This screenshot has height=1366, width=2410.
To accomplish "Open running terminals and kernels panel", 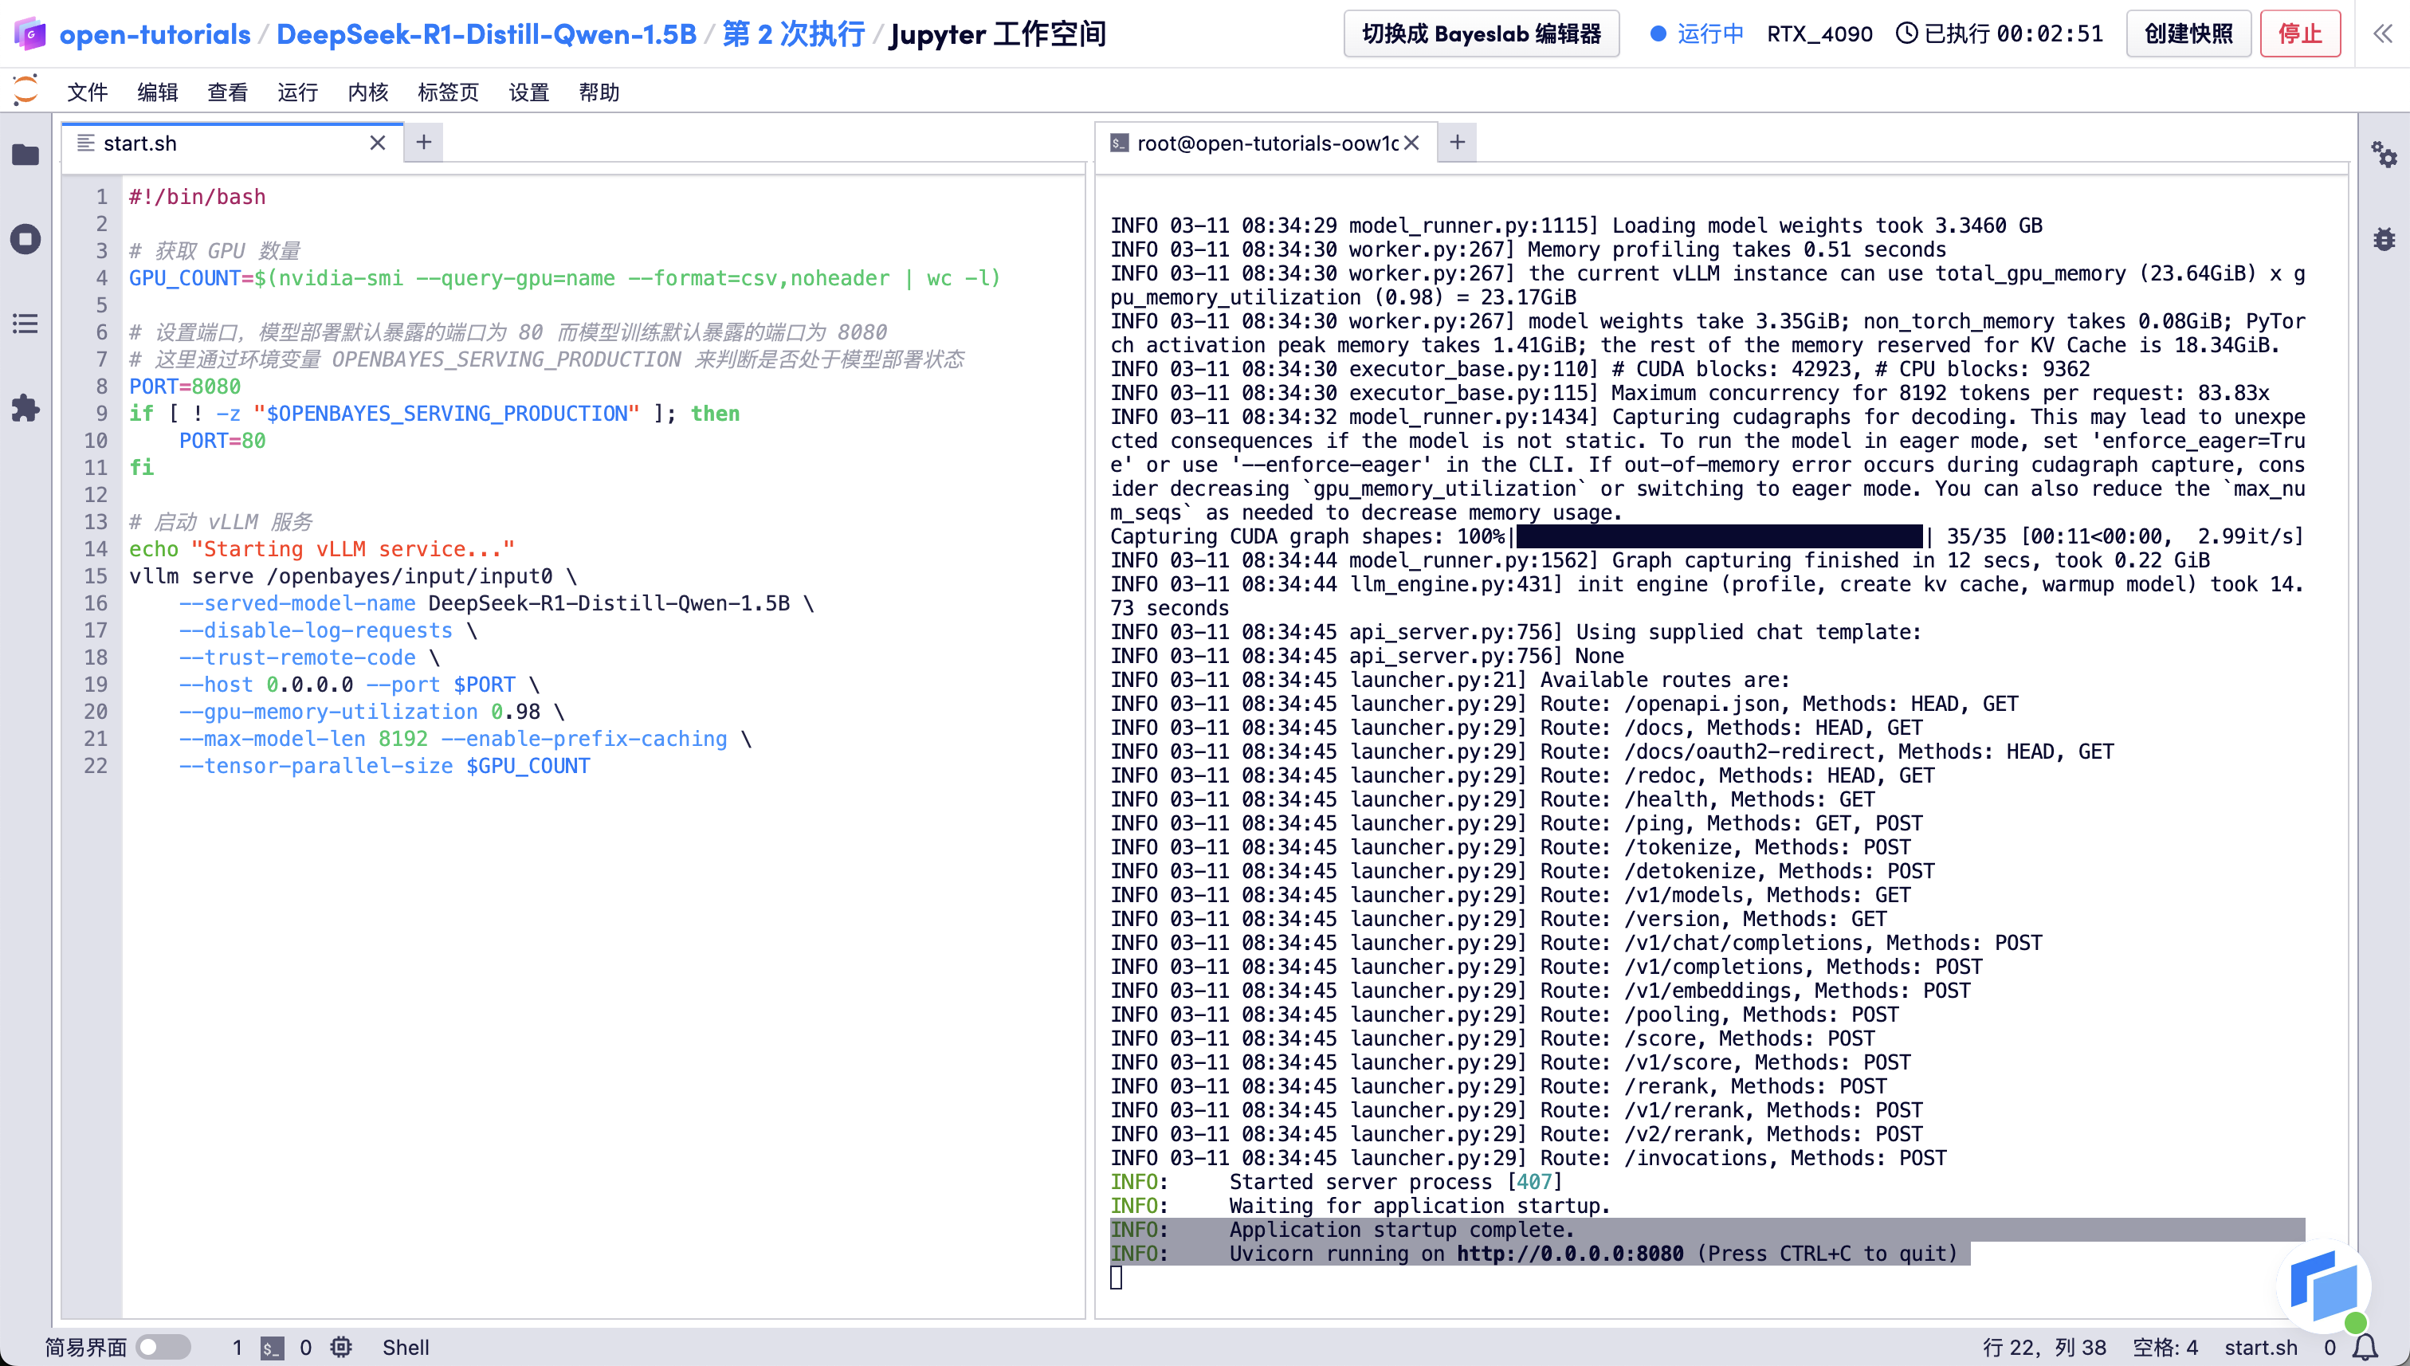I will point(26,239).
